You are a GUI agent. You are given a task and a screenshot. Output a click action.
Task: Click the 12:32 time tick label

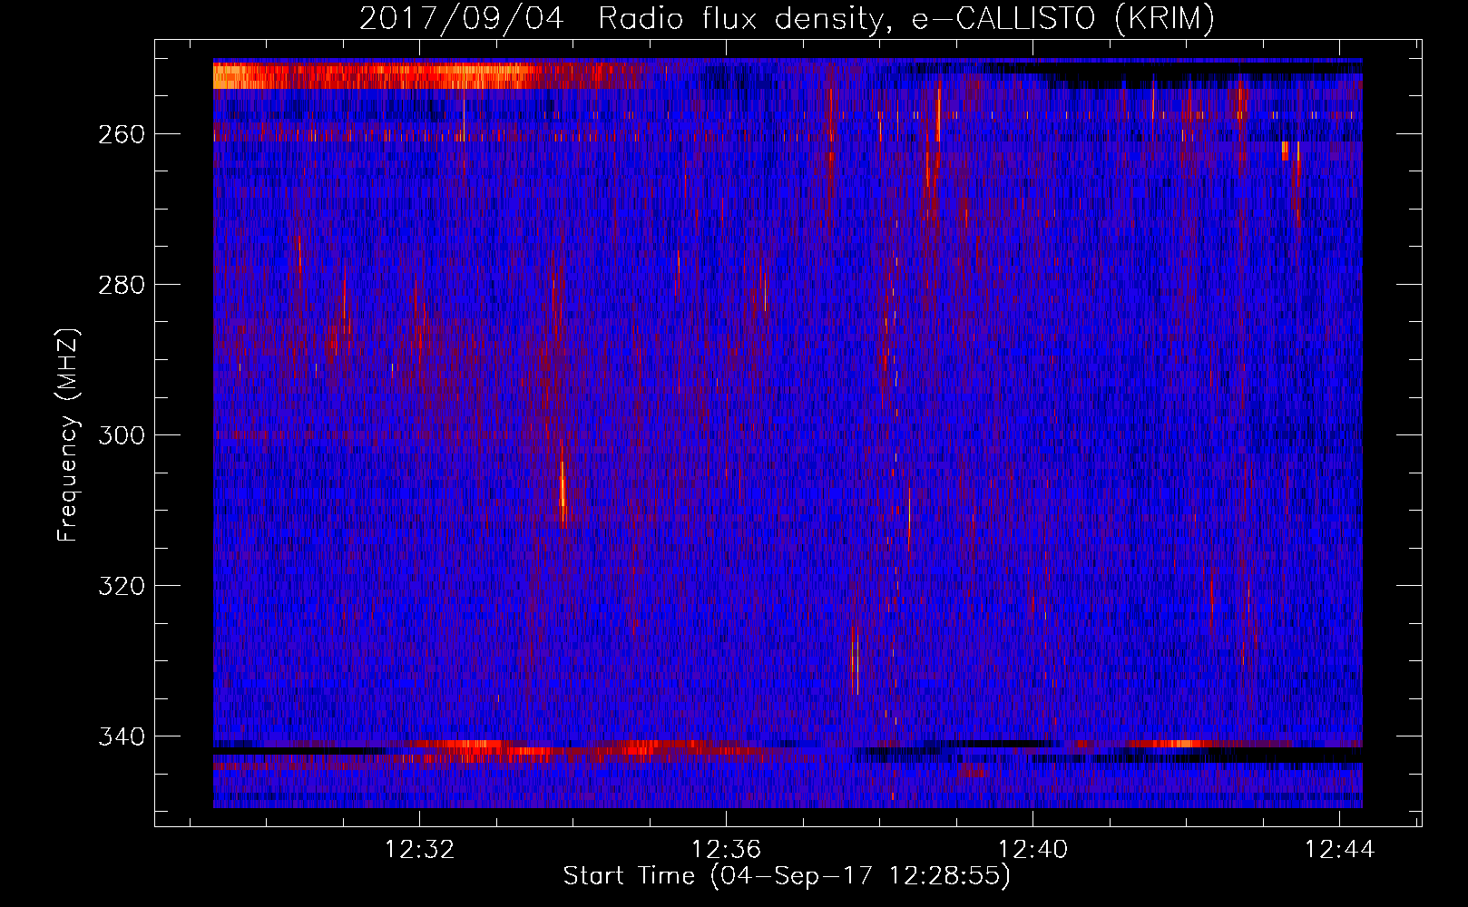click(x=419, y=850)
